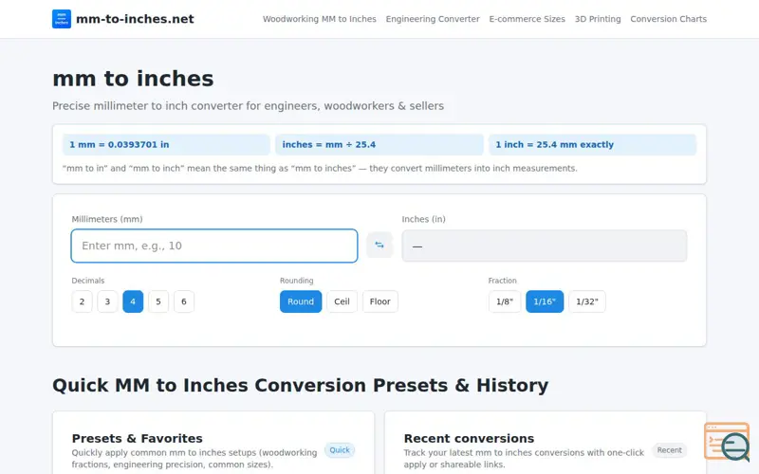The height and width of the screenshot is (474, 759).
Task: Click the '1 mm = 0.0393701 in' chip
Action: pyautogui.click(x=166, y=145)
